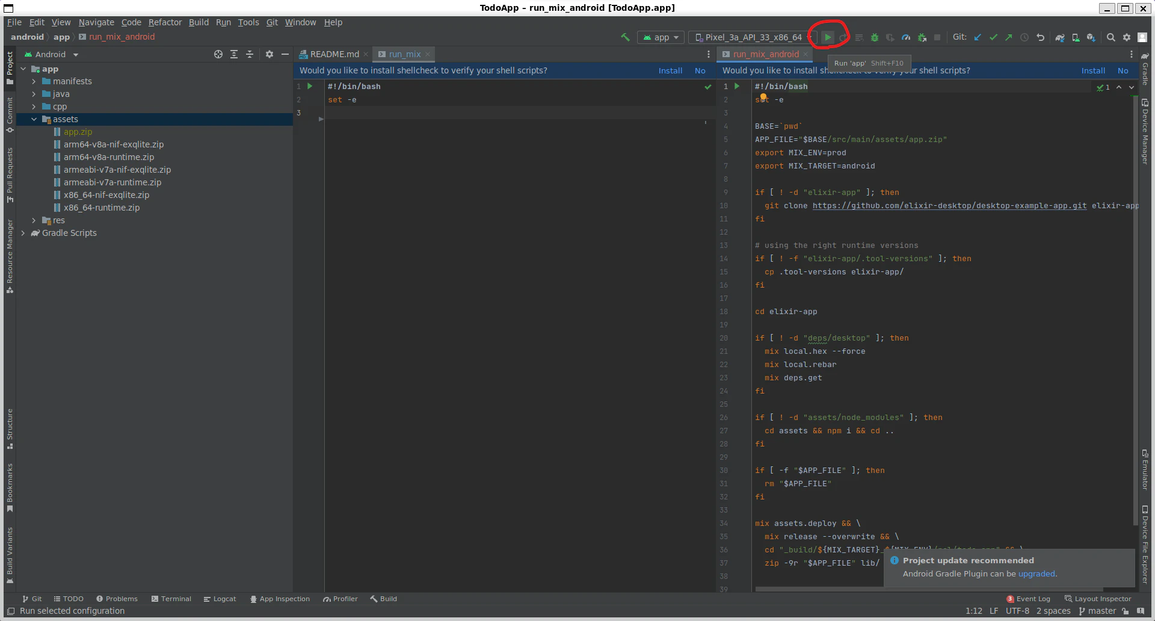Open the Android view selector dropdown
The height and width of the screenshot is (621, 1155).
(x=52, y=54)
